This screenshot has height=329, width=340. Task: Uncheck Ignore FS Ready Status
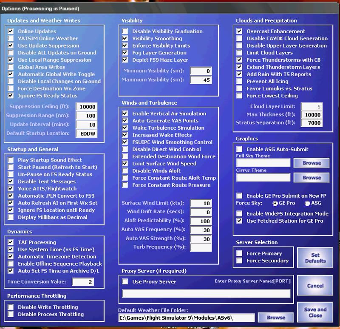(x=11, y=95)
